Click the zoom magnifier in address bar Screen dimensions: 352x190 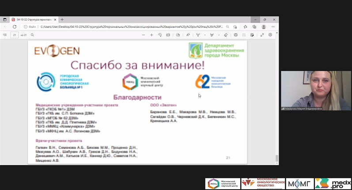227,27
